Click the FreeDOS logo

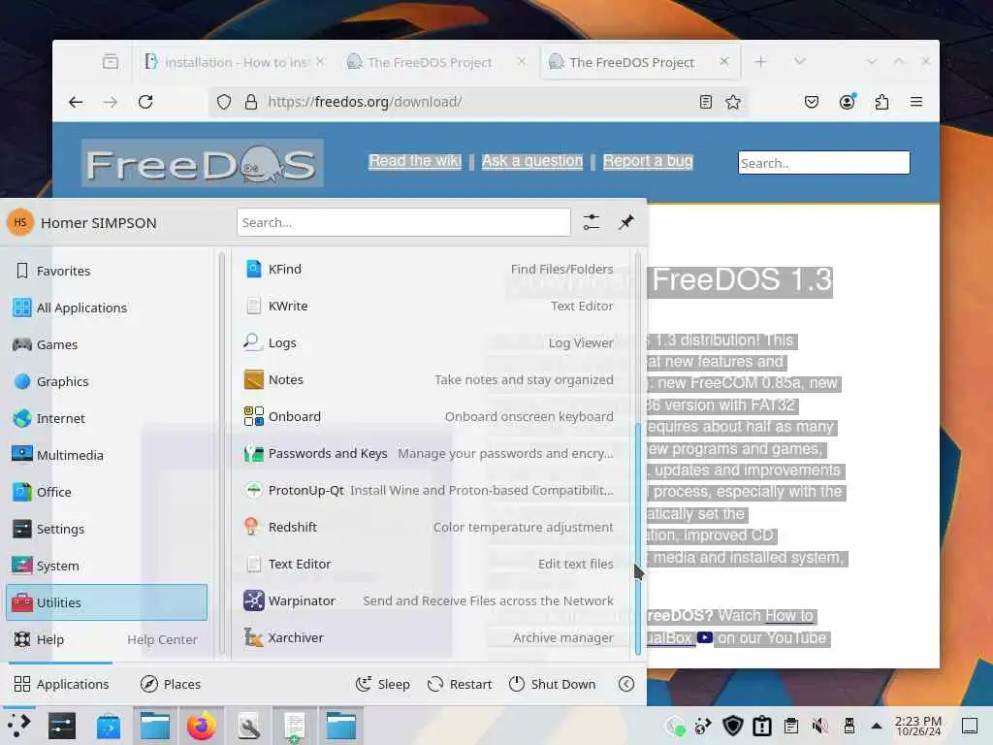[203, 163]
